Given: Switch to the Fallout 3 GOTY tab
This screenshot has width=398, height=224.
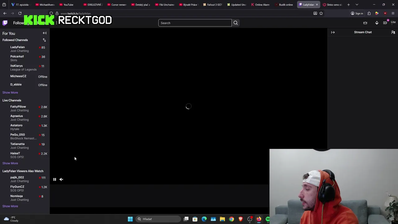Looking at the screenshot, I should click(x=213, y=5).
